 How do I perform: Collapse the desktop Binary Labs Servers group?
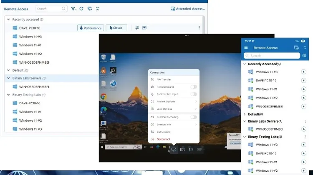[8, 78]
